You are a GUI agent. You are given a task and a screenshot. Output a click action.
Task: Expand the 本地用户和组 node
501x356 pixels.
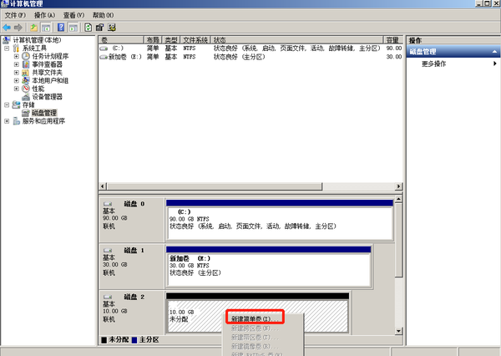pos(17,80)
